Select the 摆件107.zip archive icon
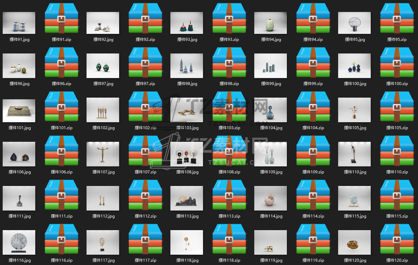The image size is (418, 265). pos(145,151)
